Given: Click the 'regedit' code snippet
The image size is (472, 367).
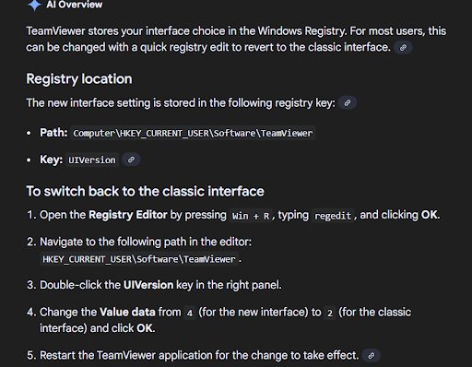Looking at the screenshot, I should coord(333,216).
